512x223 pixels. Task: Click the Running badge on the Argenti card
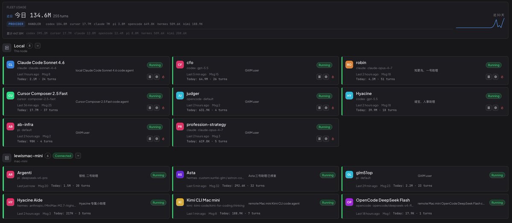158,175
